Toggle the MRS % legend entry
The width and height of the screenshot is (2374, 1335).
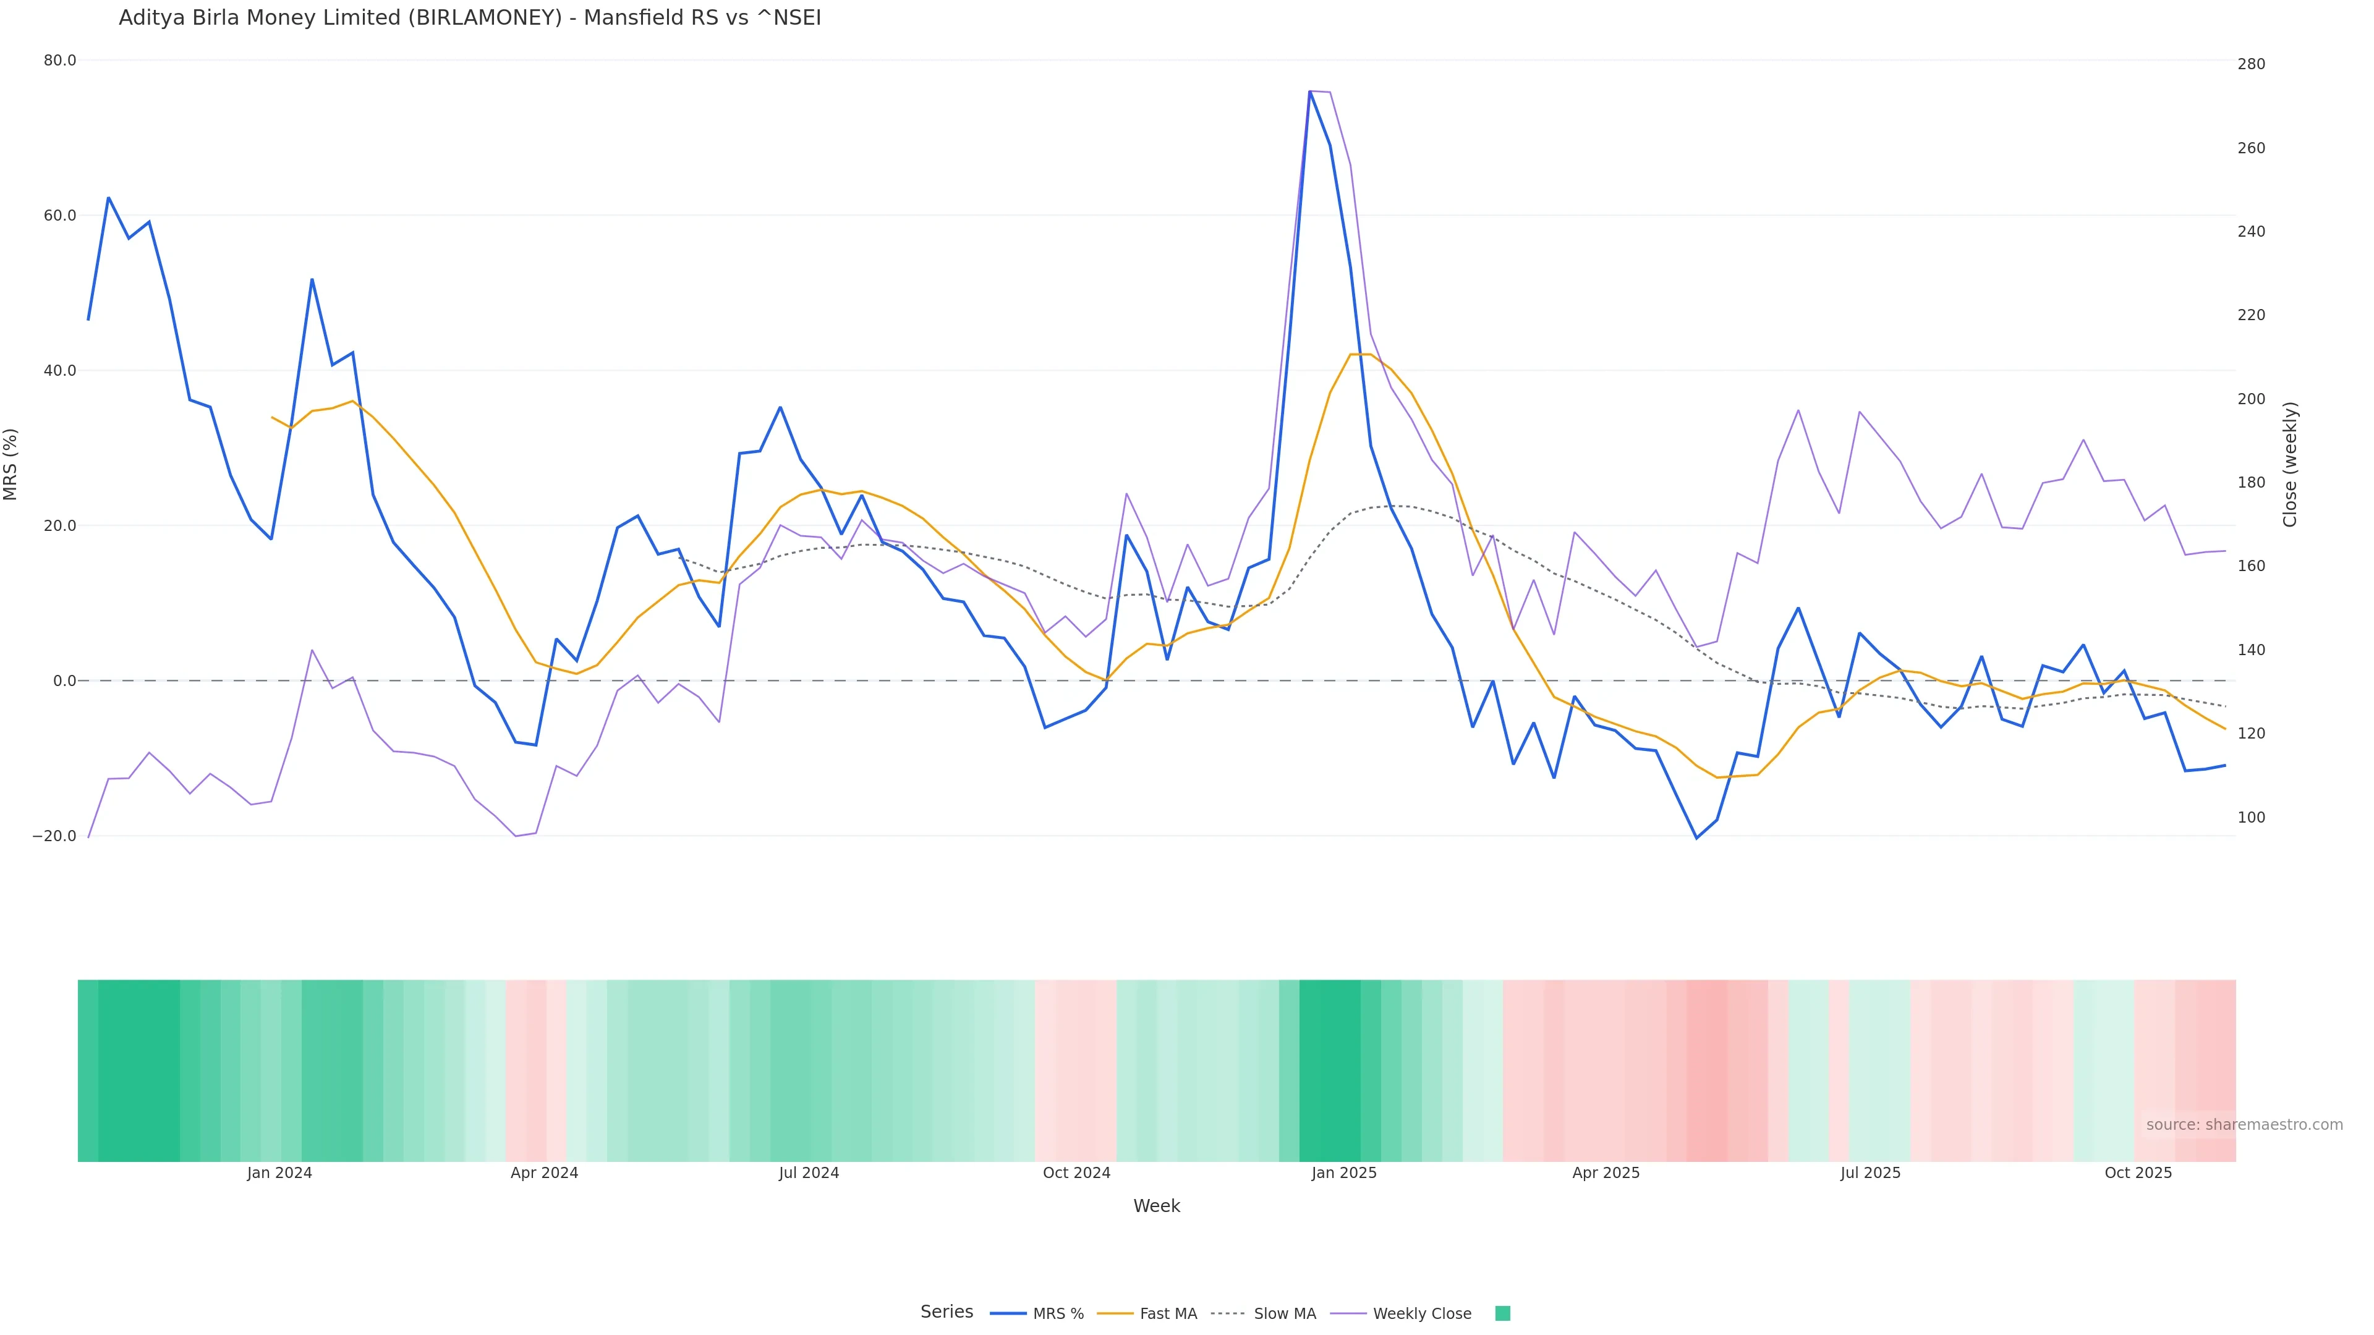click(x=1058, y=1314)
